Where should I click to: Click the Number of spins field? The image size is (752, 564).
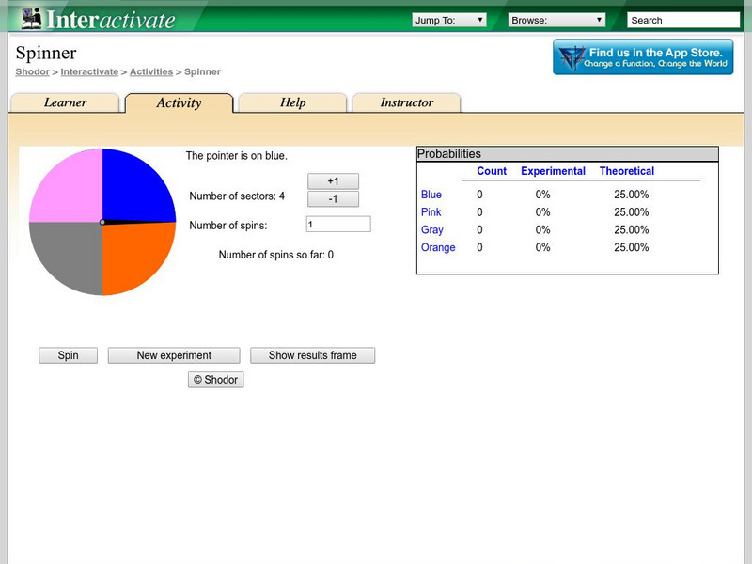[338, 225]
